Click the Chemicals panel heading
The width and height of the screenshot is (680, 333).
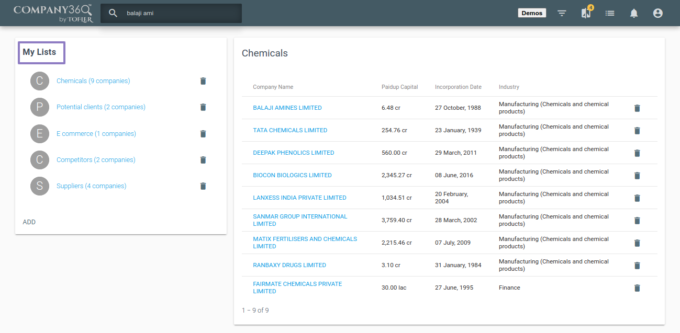point(265,53)
